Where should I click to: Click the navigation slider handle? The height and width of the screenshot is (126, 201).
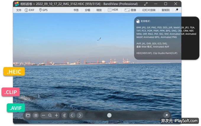(109, 115)
